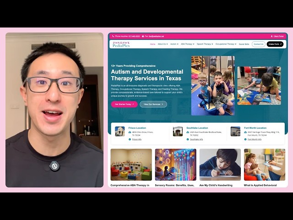Click the Client Portal user icon

271,36
